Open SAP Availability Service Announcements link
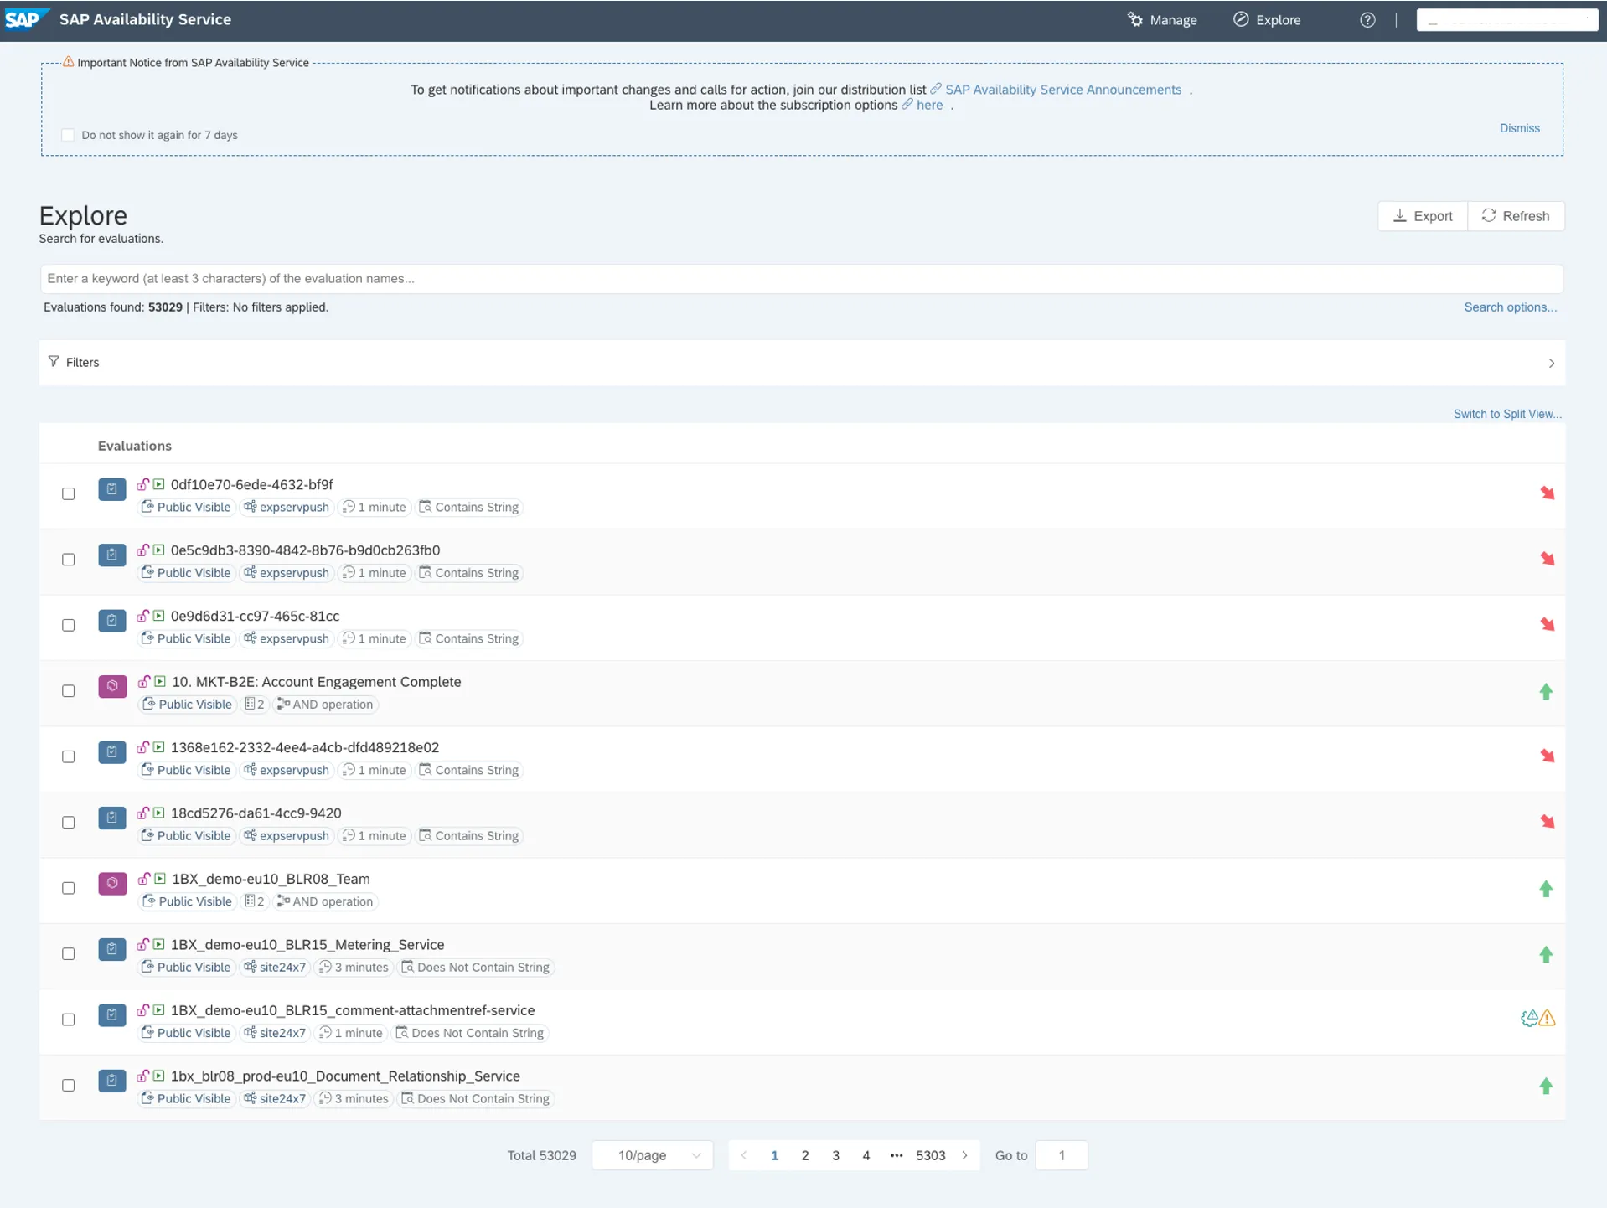This screenshot has width=1607, height=1208. pyautogui.click(x=1062, y=90)
